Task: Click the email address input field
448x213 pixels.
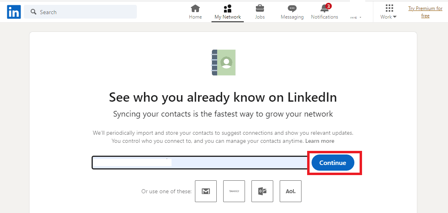Action: click(200, 163)
